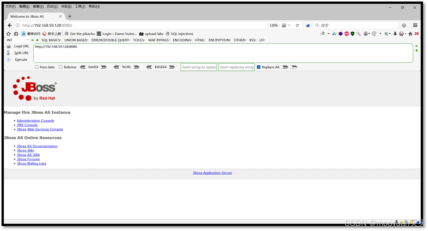The width and height of the screenshot is (428, 231).
Task: Open the INT type dropdown
Action: tap(18, 40)
